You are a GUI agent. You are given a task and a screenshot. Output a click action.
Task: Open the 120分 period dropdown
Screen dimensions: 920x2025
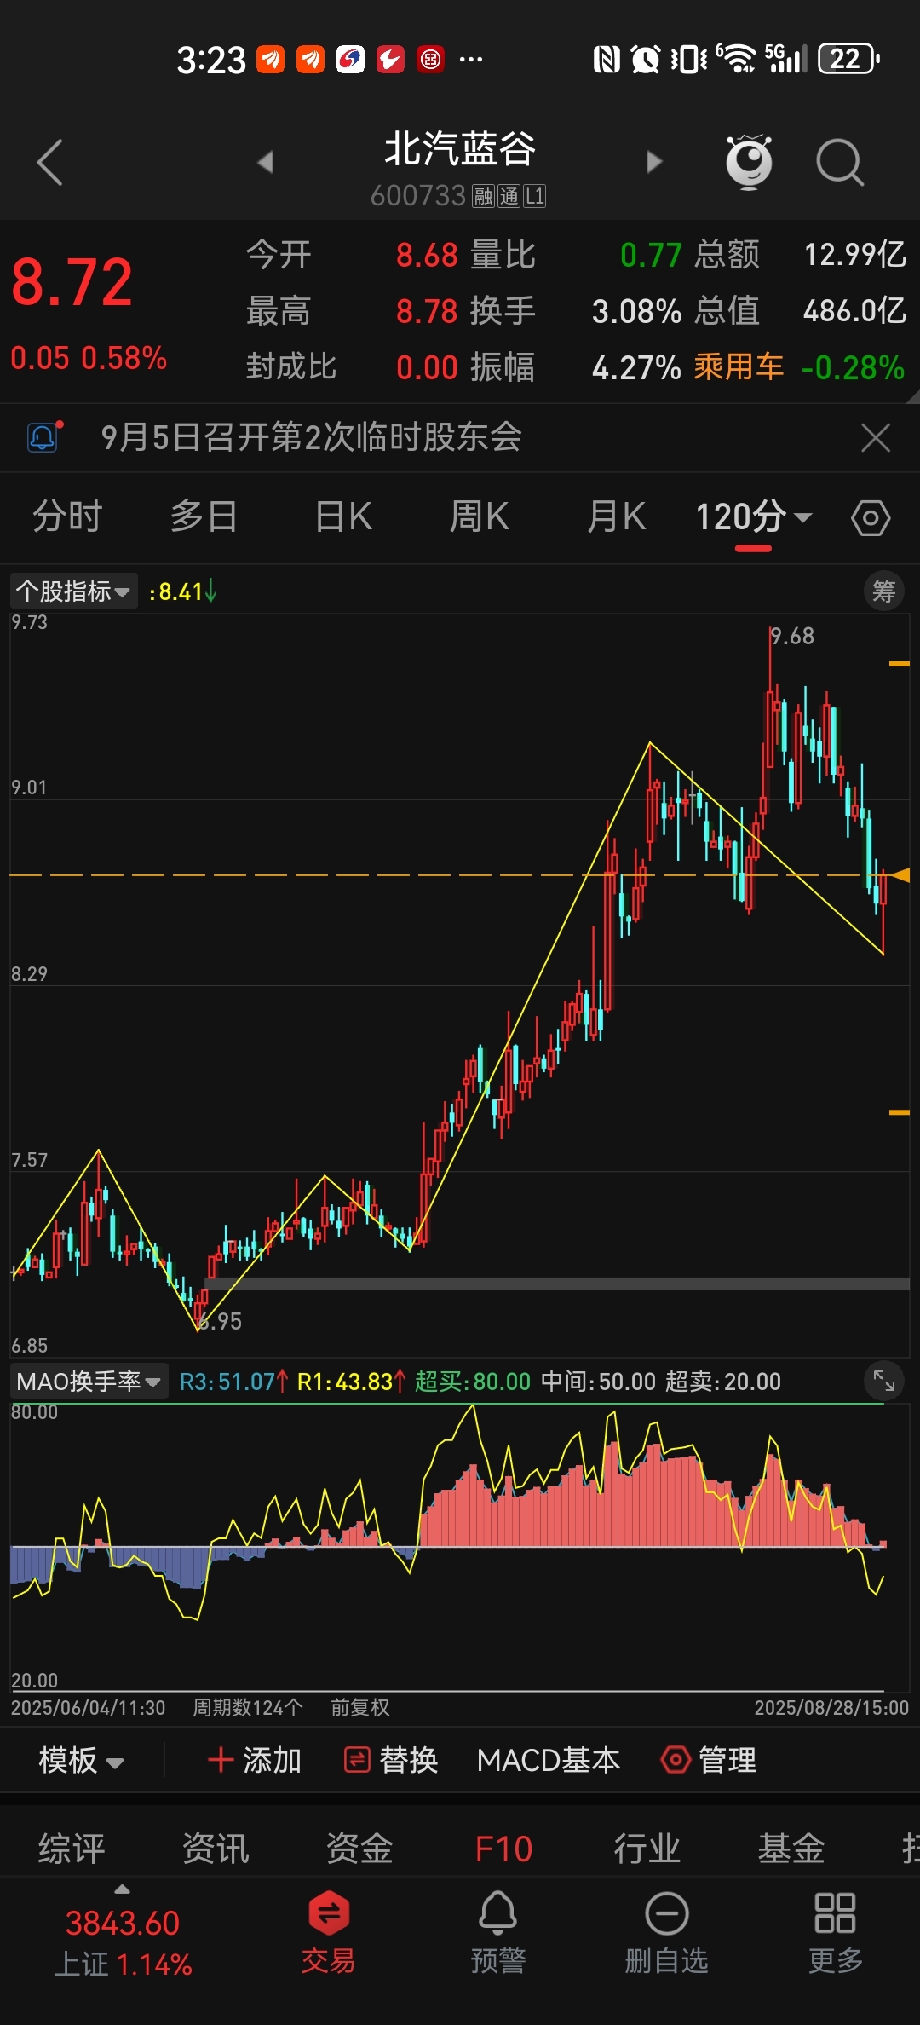pyautogui.click(x=754, y=516)
